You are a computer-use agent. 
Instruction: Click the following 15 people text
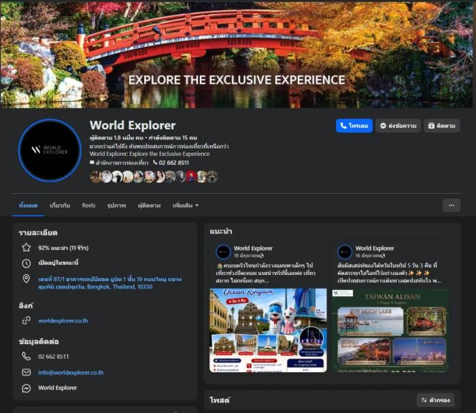pos(173,137)
